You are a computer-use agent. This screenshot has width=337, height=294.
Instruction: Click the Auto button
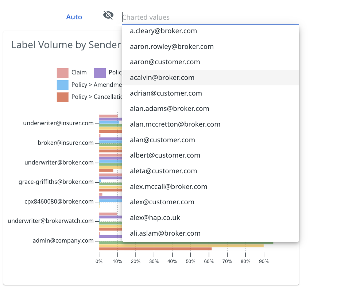[x=74, y=17]
